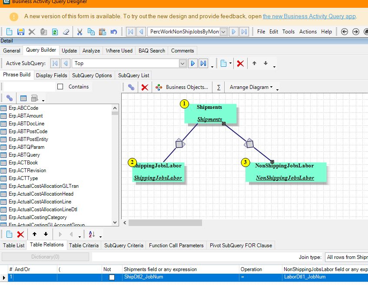This screenshot has height=288, width=368.
Task: Go to first record in main toolbar
Action: coord(130,32)
